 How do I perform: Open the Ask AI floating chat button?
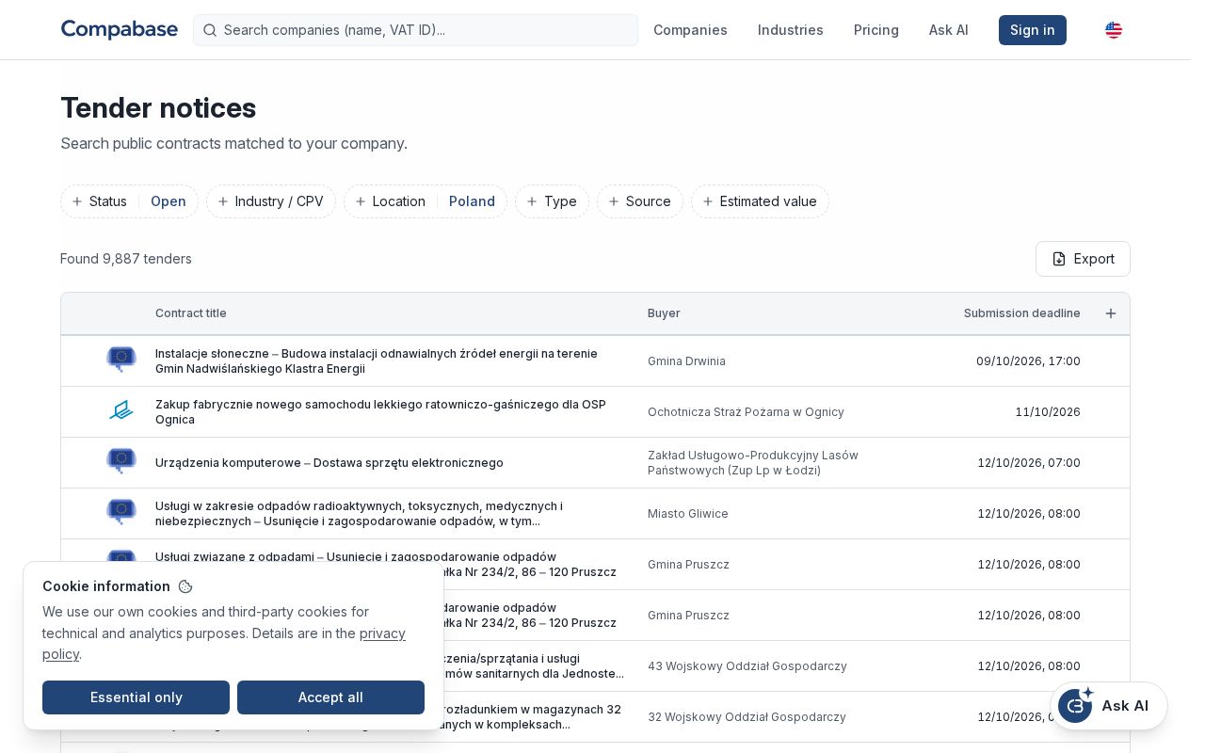1109,706
